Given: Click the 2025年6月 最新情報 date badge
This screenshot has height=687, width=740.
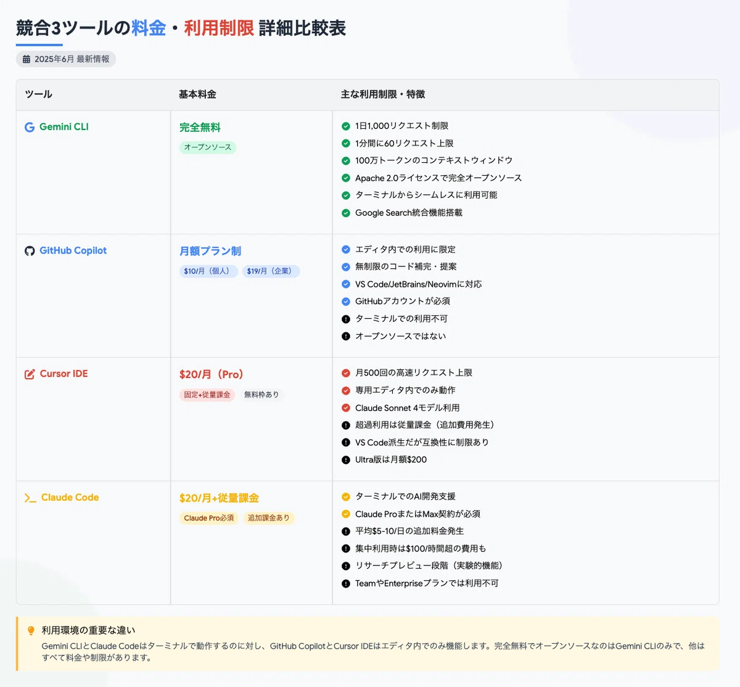Looking at the screenshot, I should tap(66, 59).
